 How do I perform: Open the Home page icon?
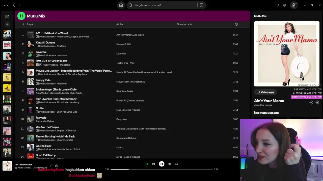pos(121,5)
